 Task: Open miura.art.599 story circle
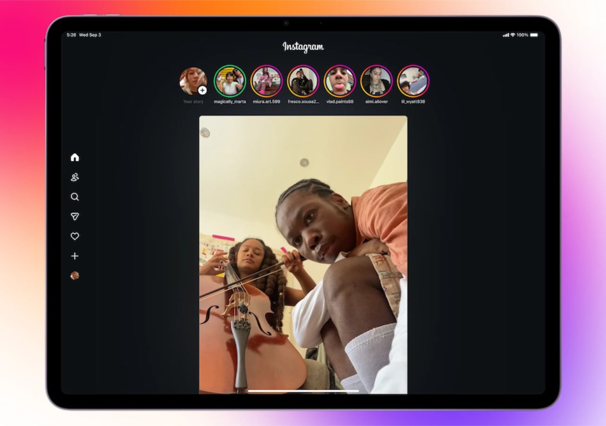click(x=267, y=81)
